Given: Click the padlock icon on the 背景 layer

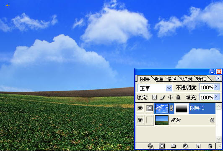Looking at the screenshot, I should pos(212,120).
